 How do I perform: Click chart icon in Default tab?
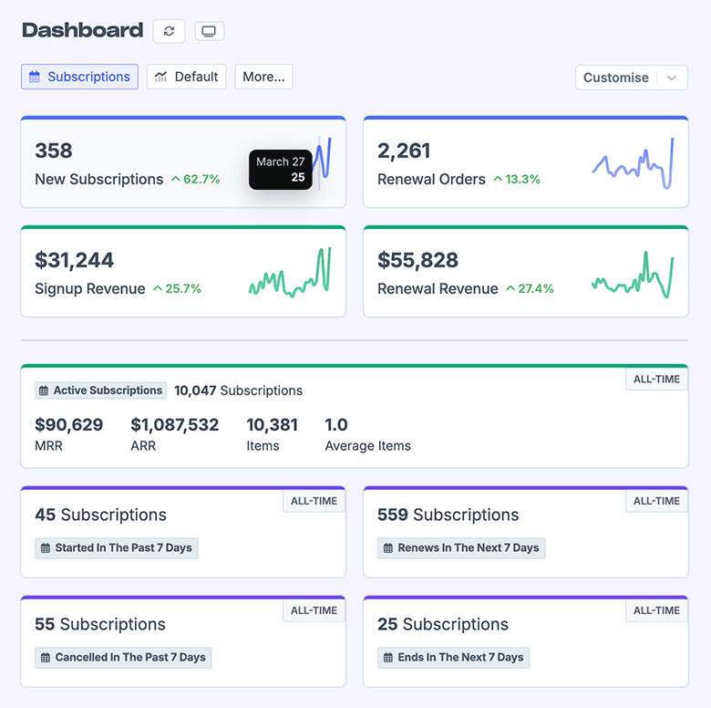(161, 78)
